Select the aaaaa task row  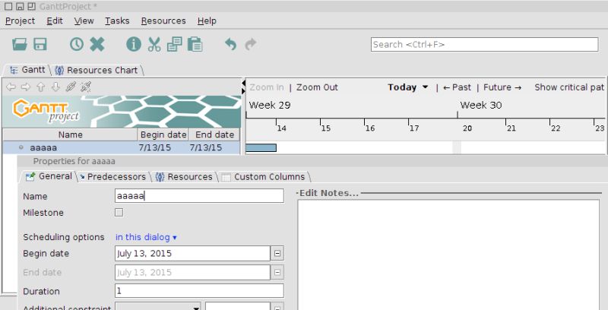point(121,147)
